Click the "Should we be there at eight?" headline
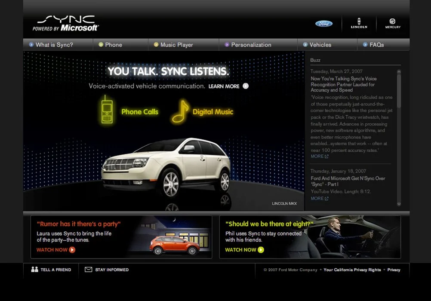This screenshot has width=431, height=301. [x=269, y=224]
